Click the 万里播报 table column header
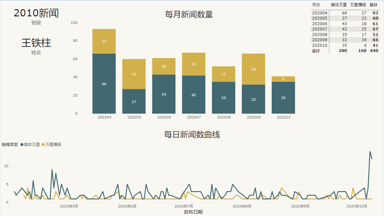Viewport: 384px width, 216px height. coord(358,5)
